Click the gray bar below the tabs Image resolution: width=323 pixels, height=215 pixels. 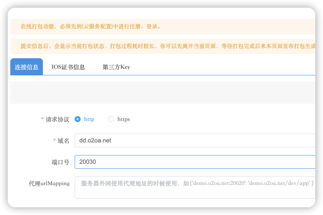click(x=163, y=93)
